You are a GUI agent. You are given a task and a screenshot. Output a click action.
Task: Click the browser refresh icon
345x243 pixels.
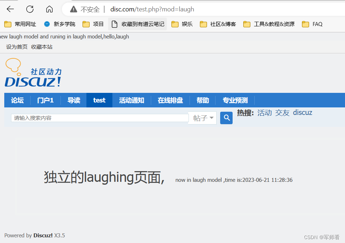(30, 9)
